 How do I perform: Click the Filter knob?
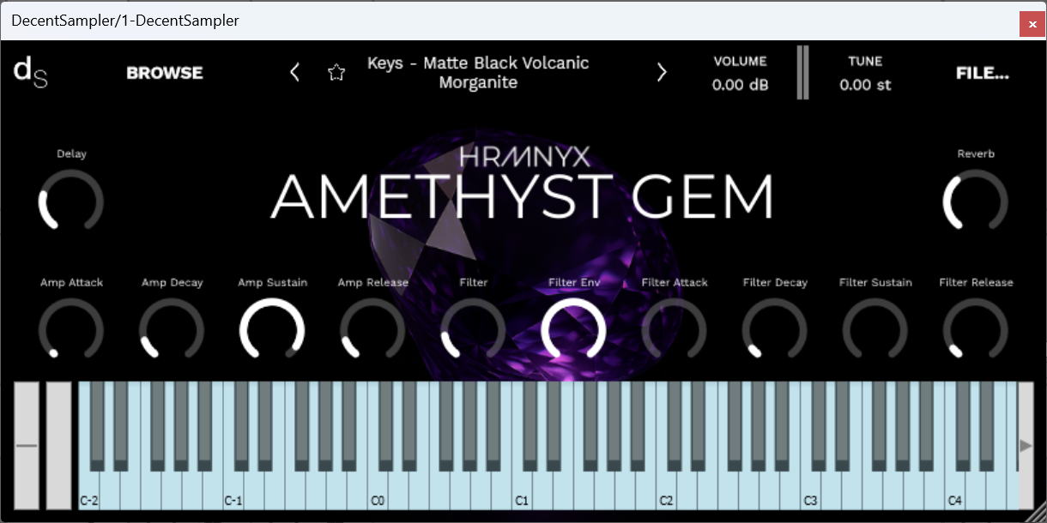tap(474, 330)
